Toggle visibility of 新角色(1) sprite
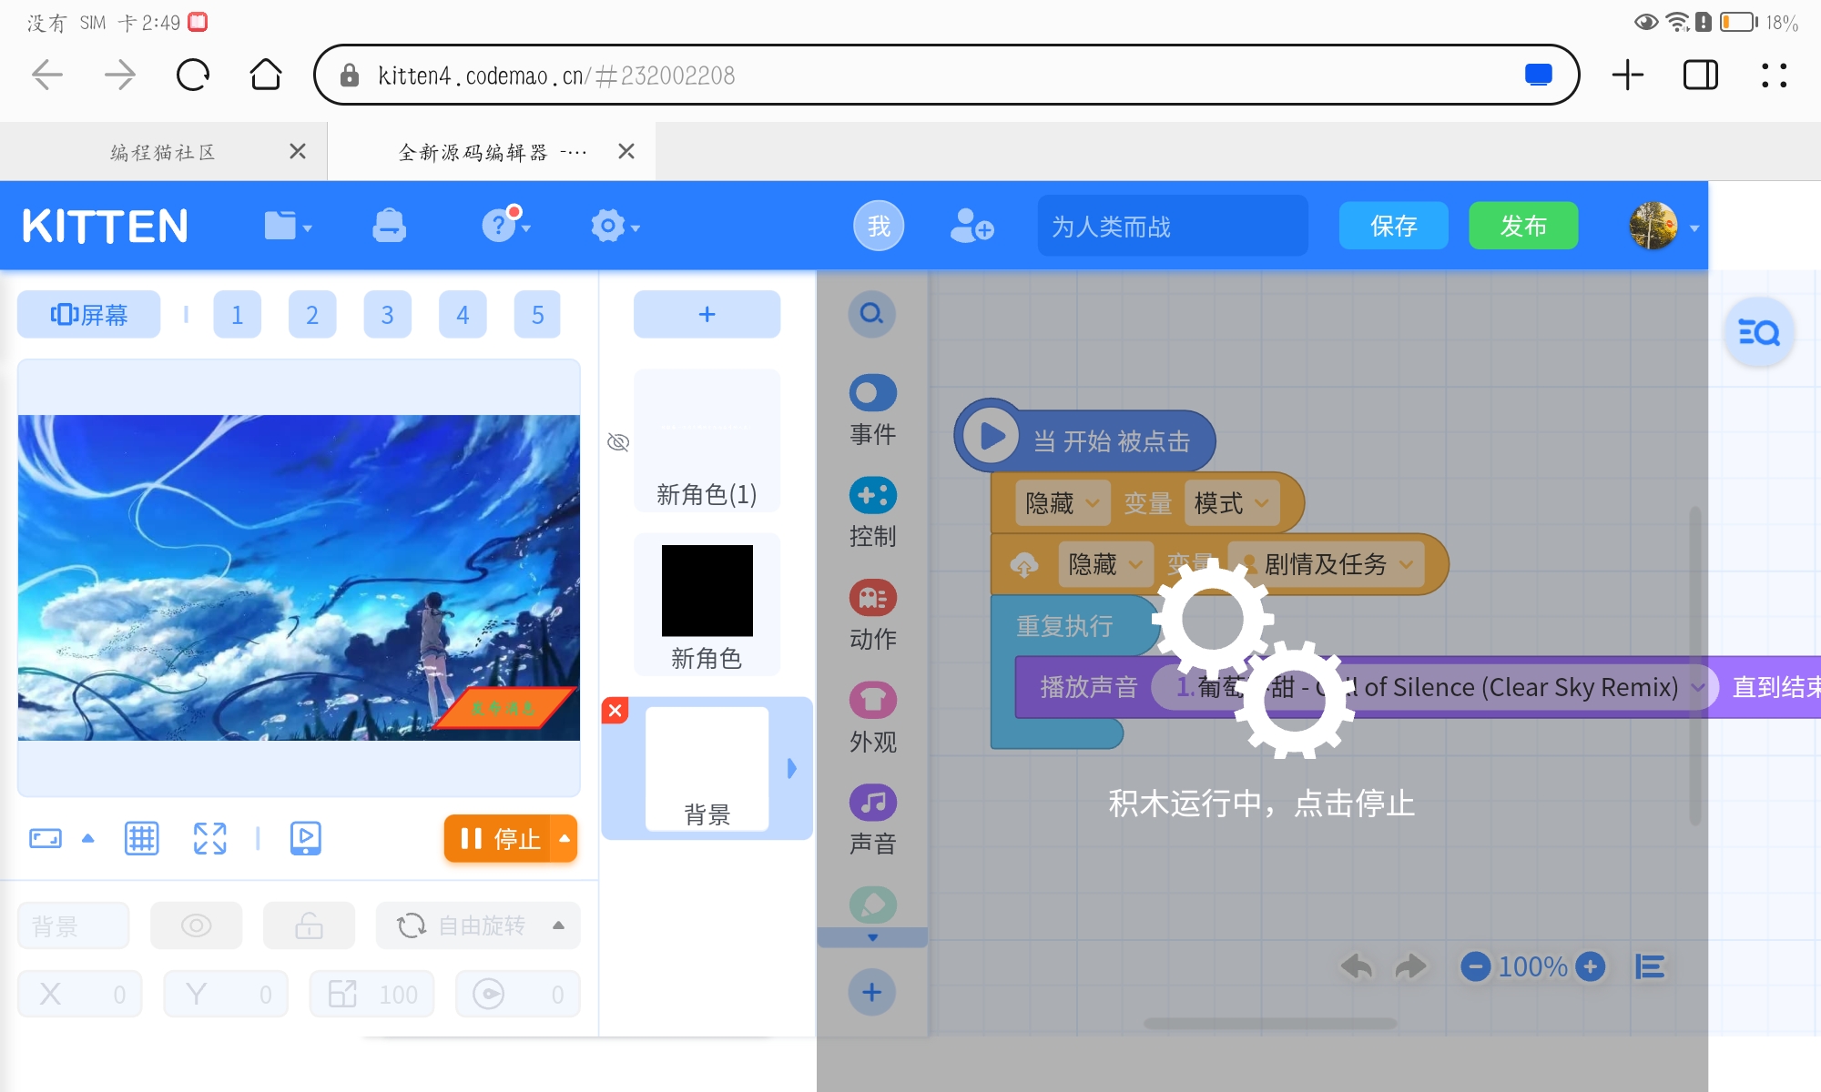The width and height of the screenshot is (1821, 1092). pos(618,442)
